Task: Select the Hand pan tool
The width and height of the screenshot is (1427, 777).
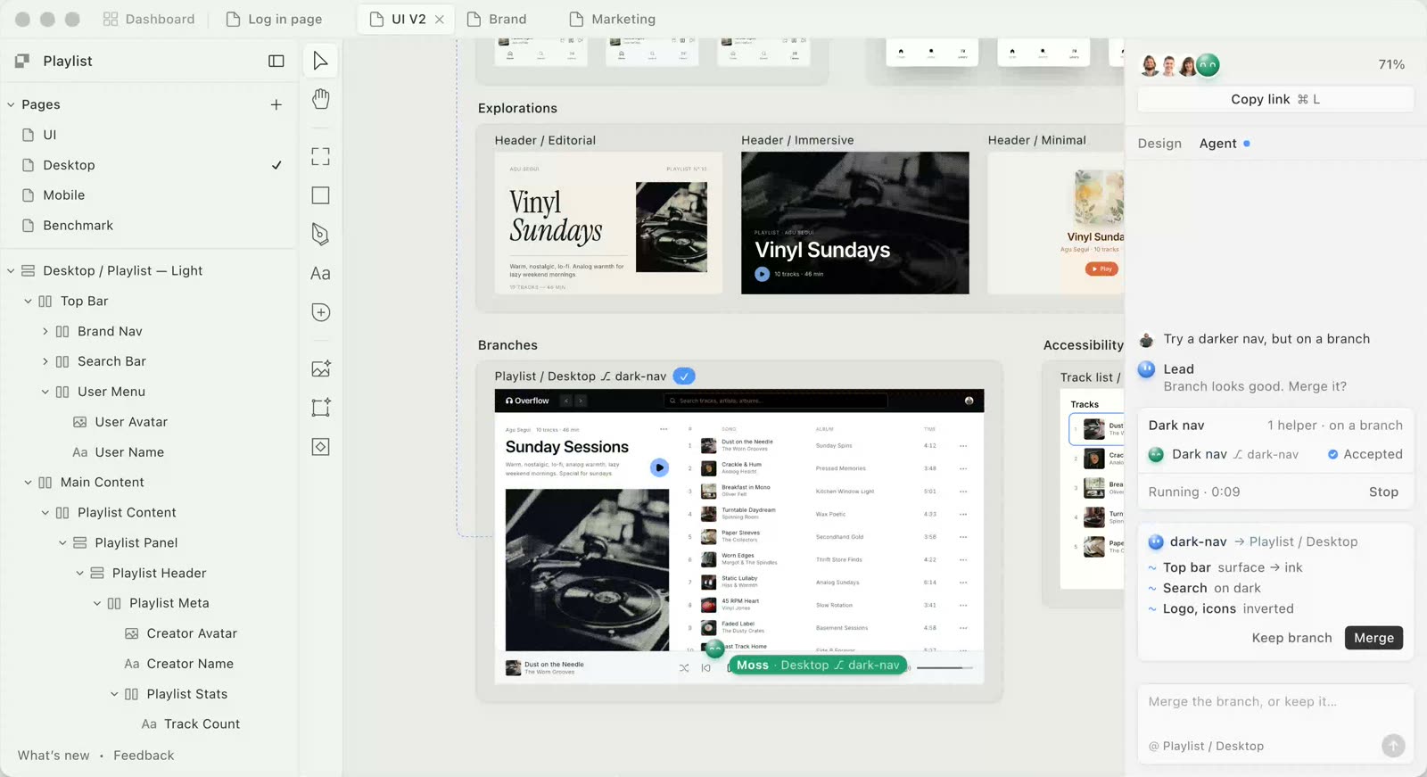Action: coord(320,99)
